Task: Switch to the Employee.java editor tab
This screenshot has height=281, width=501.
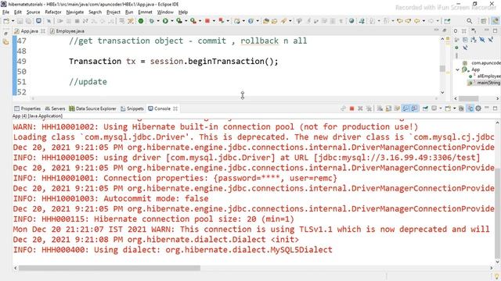Action: click(x=67, y=31)
